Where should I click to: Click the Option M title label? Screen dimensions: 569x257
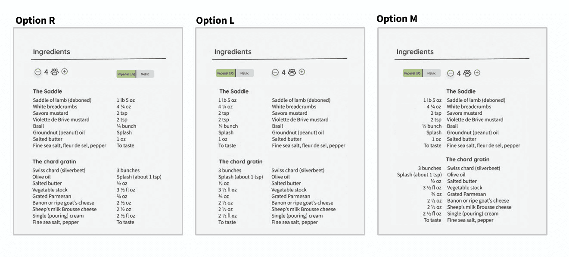tap(397, 19)
